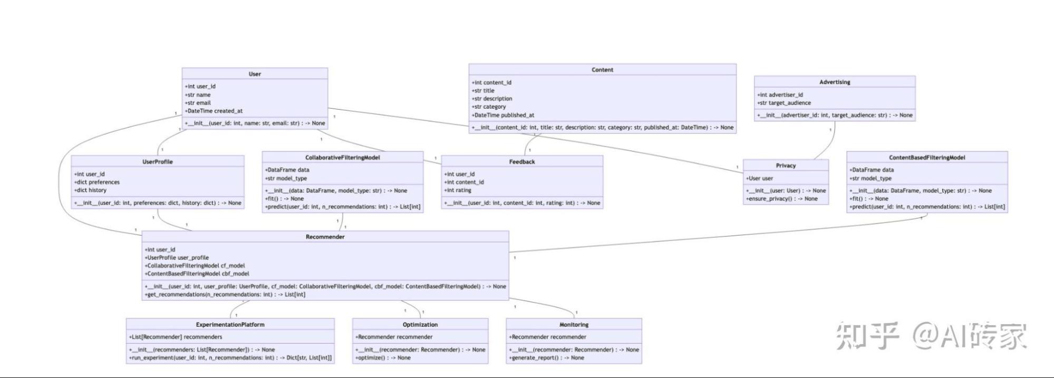Select the Feedback class title
This screenshot has height=378, width=1054.
[521, 162]
